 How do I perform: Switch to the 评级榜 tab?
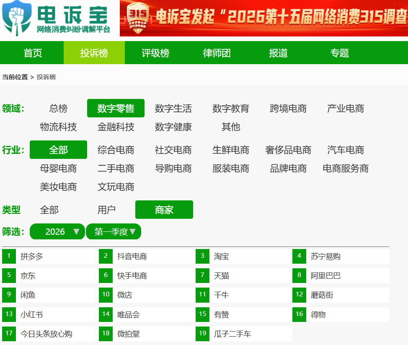coord(155,52)
